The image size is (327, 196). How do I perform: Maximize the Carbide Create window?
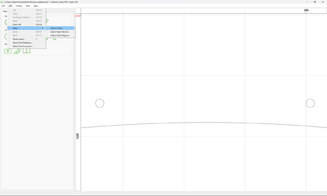tap(315, 2)
